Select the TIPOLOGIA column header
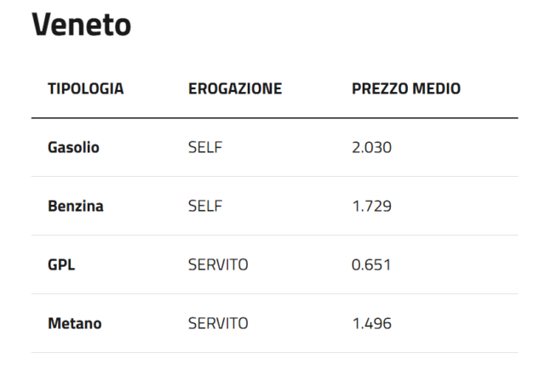Viewport: 545px width, 375px height. click(85, 88)
